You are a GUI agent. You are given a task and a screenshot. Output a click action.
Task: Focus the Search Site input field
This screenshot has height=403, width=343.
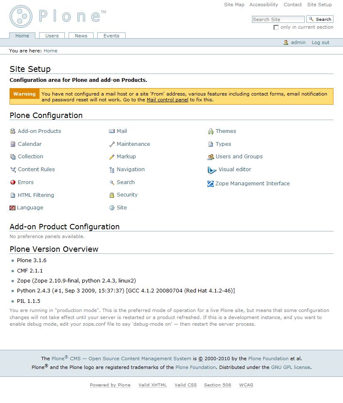[278, 19]
